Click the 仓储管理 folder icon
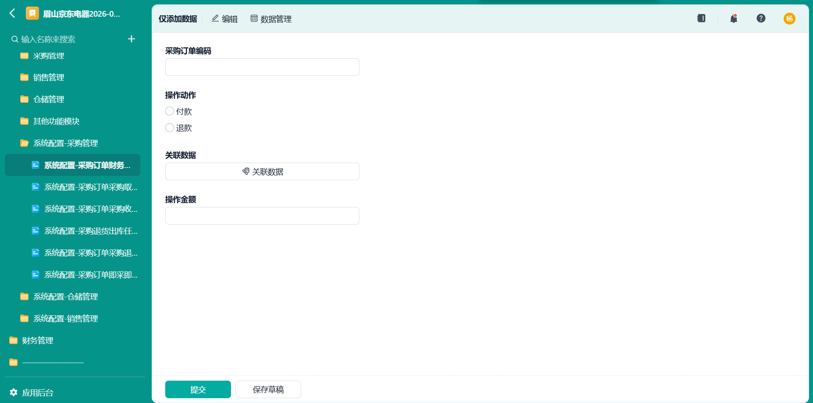This screenshot has height=403, width=813. pyautogui.click(x=25, y=99)
